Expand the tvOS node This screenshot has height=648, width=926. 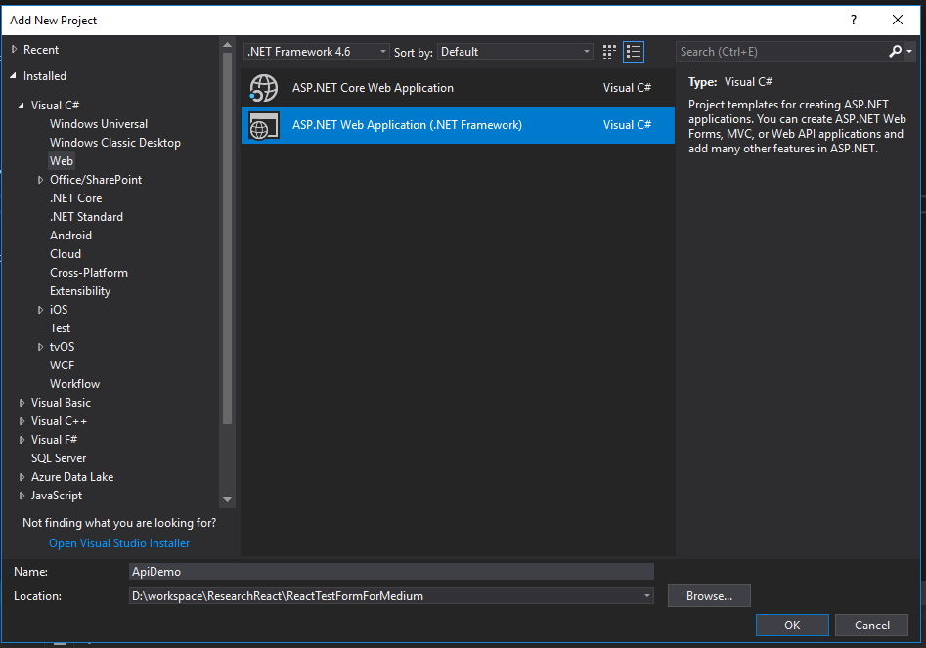40,347
